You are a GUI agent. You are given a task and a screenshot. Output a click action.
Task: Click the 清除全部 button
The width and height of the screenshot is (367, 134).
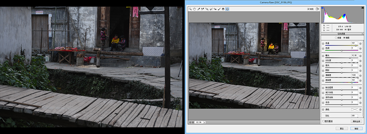(356, 121)
